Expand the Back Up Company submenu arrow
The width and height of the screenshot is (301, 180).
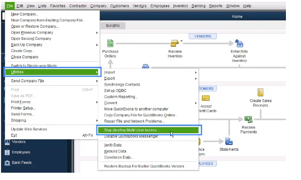click(97, 45)
